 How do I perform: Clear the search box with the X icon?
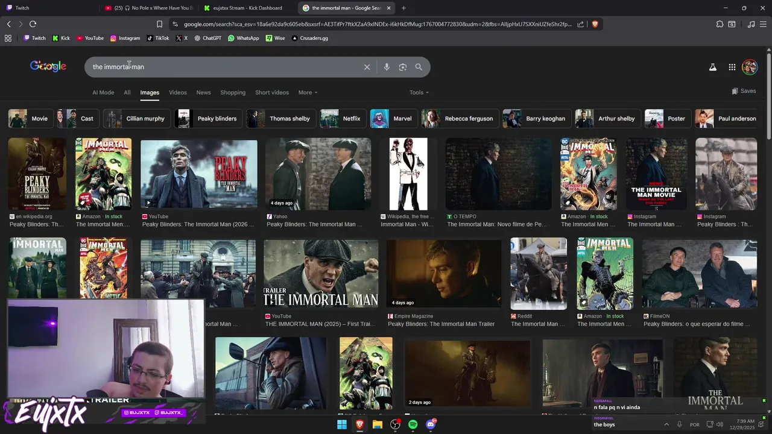pyautogui.click(x=367, y=67)
